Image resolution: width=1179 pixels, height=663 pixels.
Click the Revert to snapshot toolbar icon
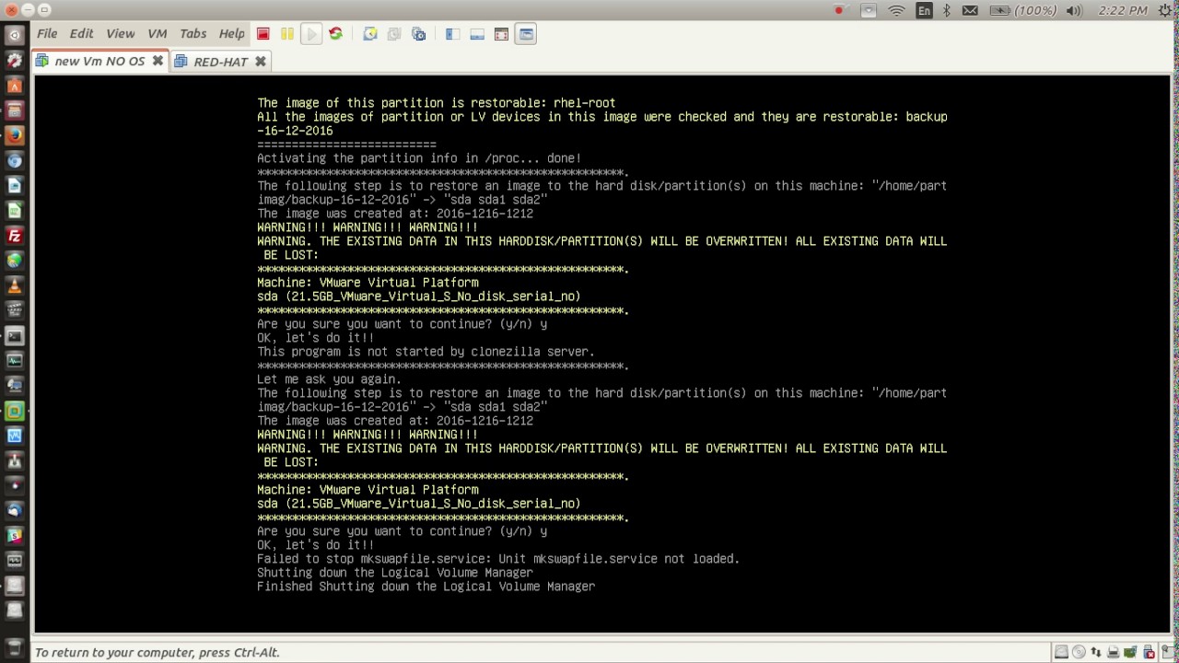394,34
